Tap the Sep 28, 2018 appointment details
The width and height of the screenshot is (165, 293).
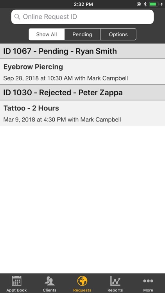[65, 78]
